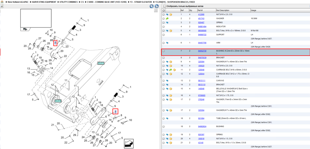Click orientation arrow icon at diagram bottom
310x149 pixels.
coord(128,144)
